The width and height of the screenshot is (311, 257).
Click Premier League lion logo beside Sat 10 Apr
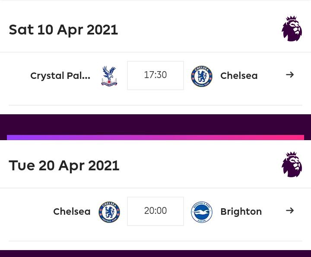pyautogui.click(x=292, y=28)
